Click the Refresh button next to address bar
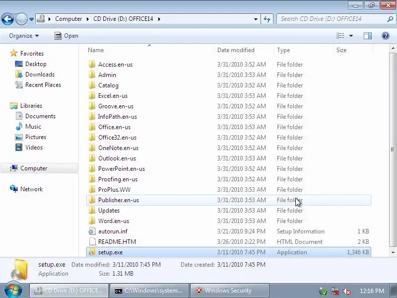Screen dimensions: 397x298 coord(267,19)
